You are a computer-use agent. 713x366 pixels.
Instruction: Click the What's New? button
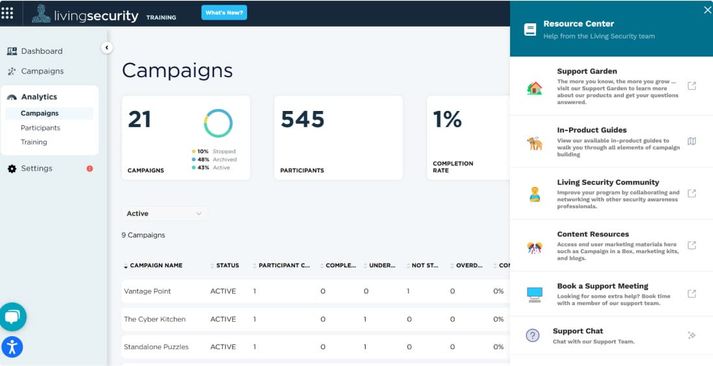224,13
